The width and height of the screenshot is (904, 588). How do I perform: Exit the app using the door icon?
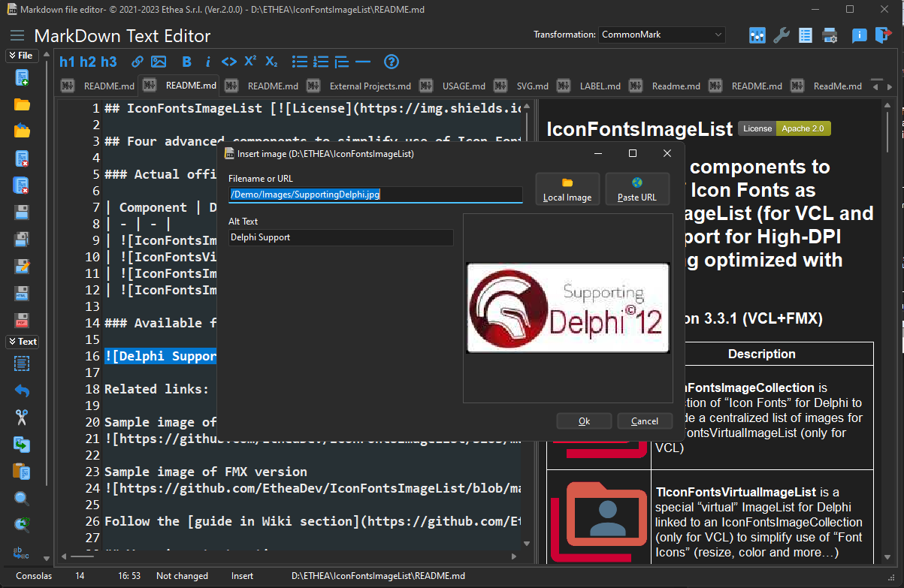883,35
